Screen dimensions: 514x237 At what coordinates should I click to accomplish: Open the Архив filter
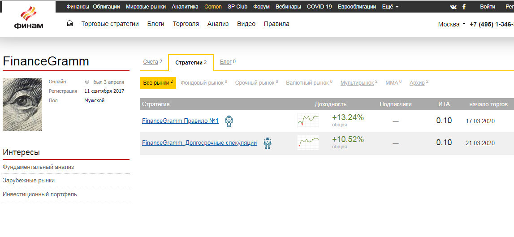point(419,83)
